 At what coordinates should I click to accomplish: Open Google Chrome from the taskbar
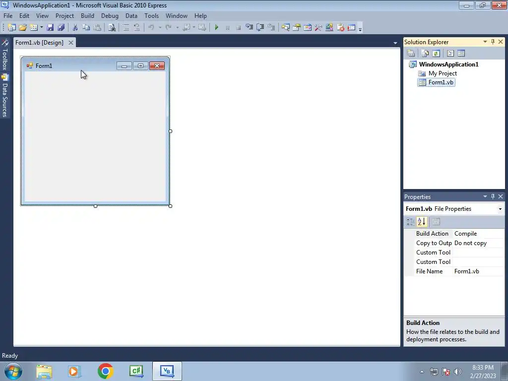(105, 371)
